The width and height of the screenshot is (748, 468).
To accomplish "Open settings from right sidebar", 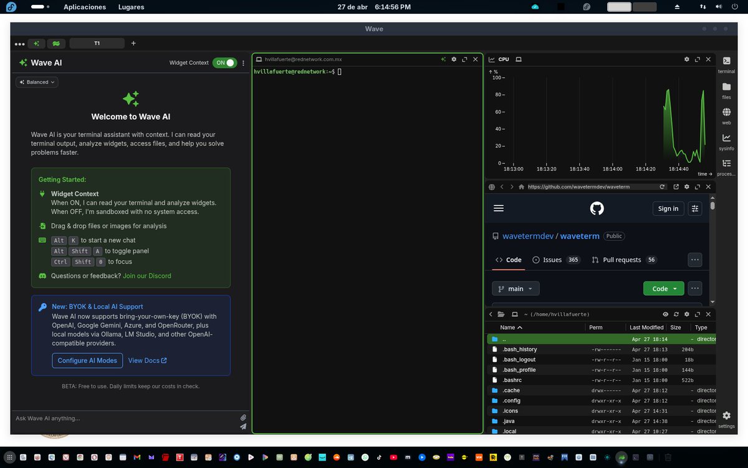I will point(726,419).
